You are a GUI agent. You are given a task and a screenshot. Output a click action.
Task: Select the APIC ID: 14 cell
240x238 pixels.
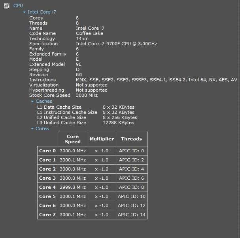click(132, 215)
